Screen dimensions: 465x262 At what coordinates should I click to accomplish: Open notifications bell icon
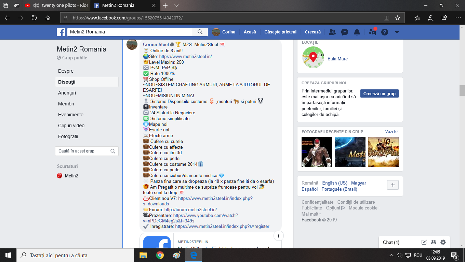click(x=357, y=32)
